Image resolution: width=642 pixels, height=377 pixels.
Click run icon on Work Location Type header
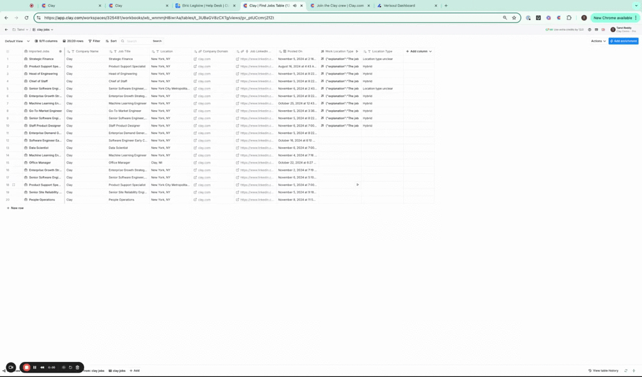tap(357, 51)
